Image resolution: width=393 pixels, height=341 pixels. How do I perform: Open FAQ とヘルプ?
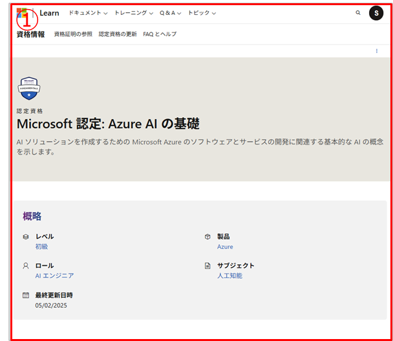tap(160, 34)
